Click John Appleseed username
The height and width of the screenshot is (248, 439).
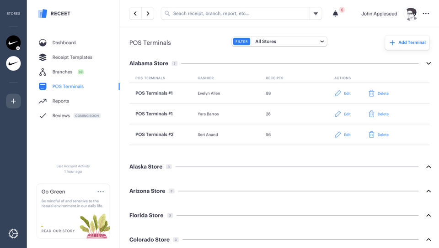(x=379, y=14)
